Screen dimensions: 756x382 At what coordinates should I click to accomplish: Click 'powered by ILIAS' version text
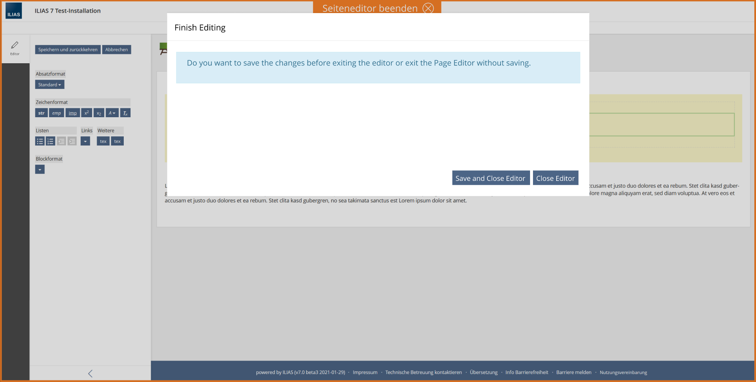click(300, 373)
